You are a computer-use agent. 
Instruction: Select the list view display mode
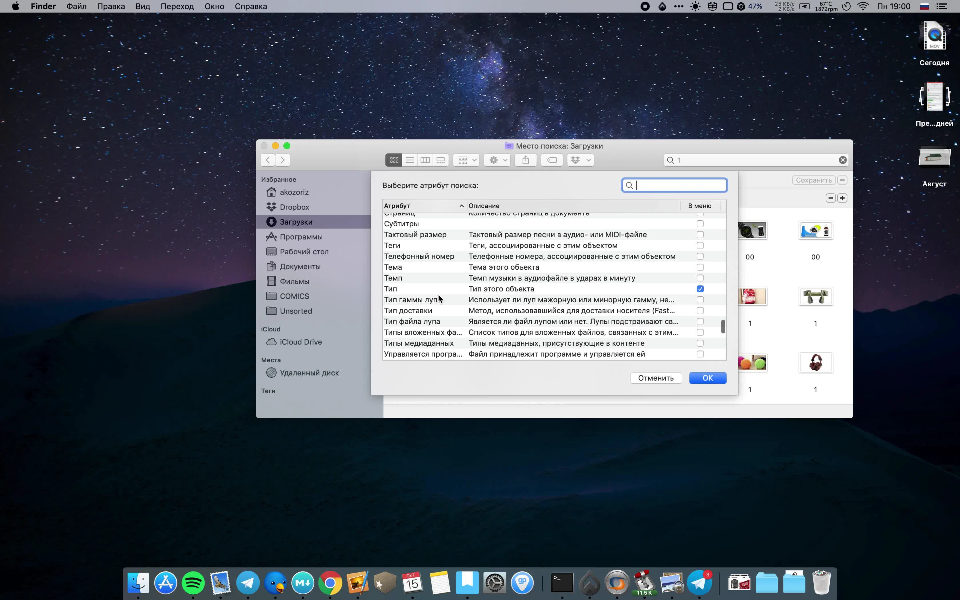[x=409, y=160]
